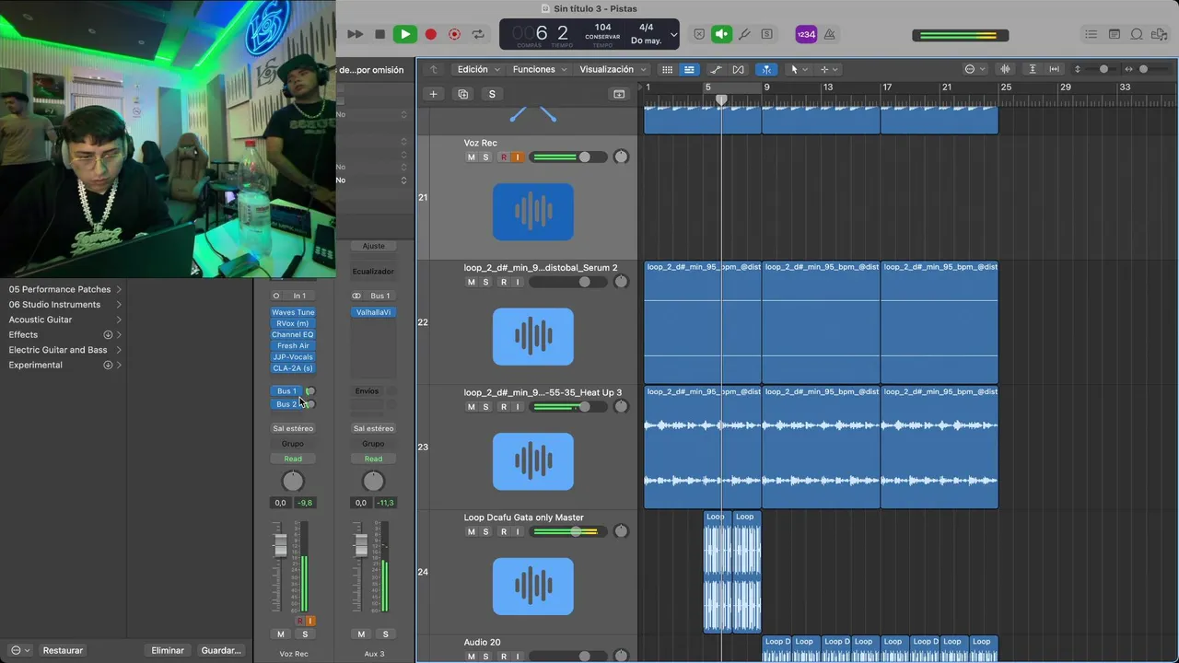1179x663 pixels.
Task: Toggle Cycle mode button
Action: 478,34
